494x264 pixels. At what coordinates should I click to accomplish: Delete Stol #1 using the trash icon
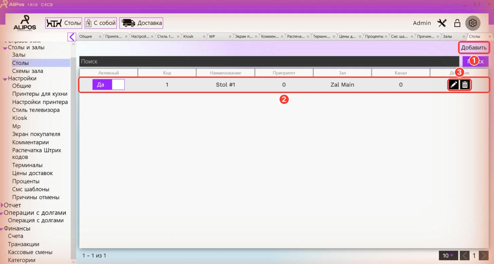465,85
